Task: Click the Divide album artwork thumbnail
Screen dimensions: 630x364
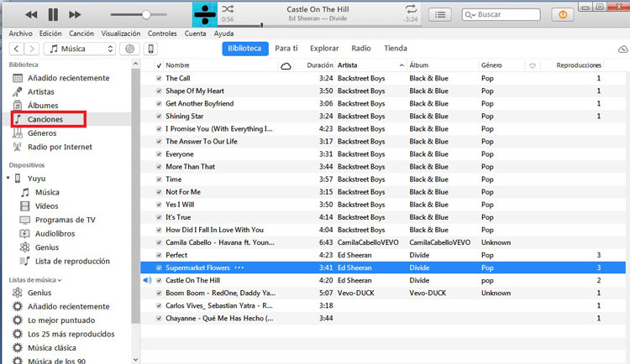Action: click(205, 14)
